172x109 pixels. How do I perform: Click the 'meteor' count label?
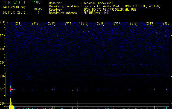tap(39, 8)
